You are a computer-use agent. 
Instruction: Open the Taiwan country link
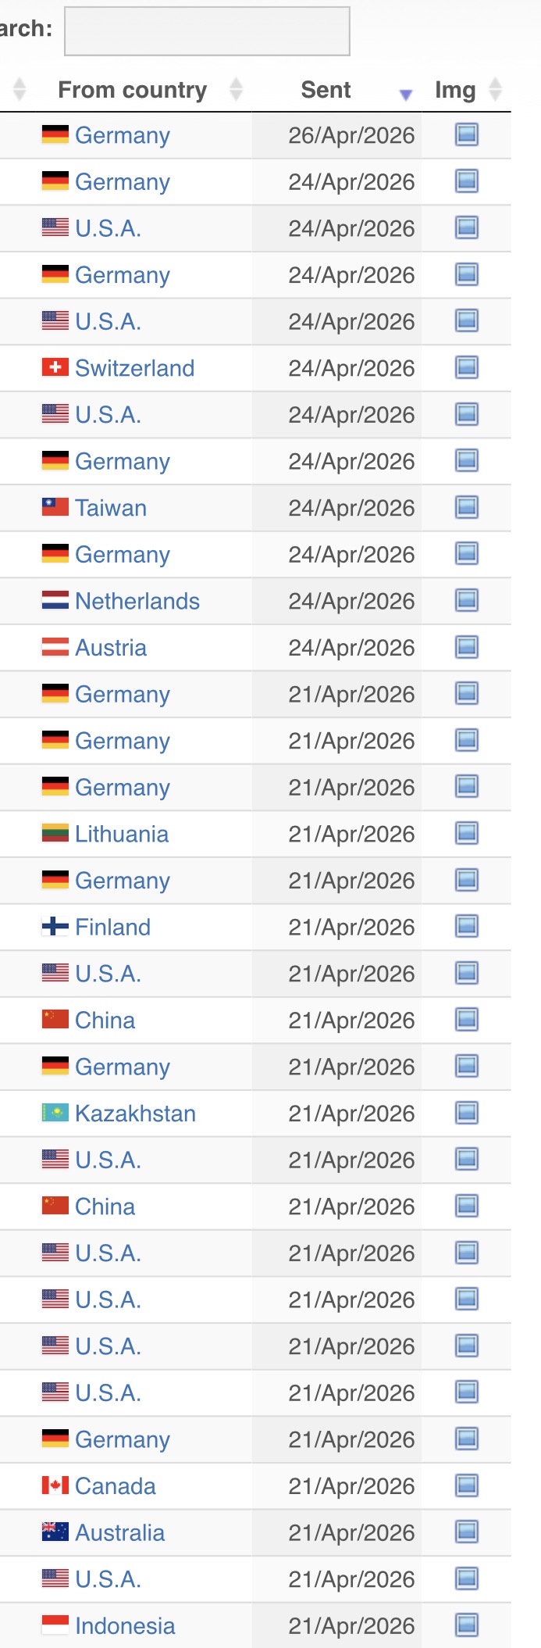pos(111,508)
